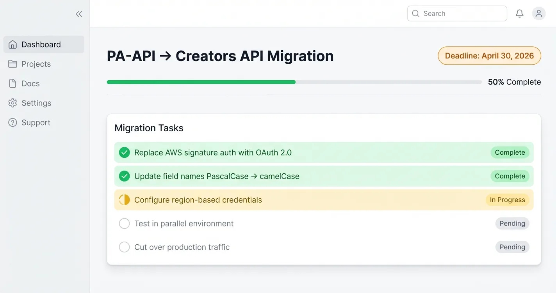Click the Settings gear icon
556x293 pixels.
pos(12,103)
